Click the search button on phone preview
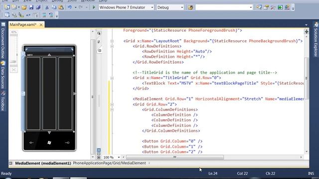The width and height of the screenshot is (319, 179). pyautogui.click(x=67, y=143)
